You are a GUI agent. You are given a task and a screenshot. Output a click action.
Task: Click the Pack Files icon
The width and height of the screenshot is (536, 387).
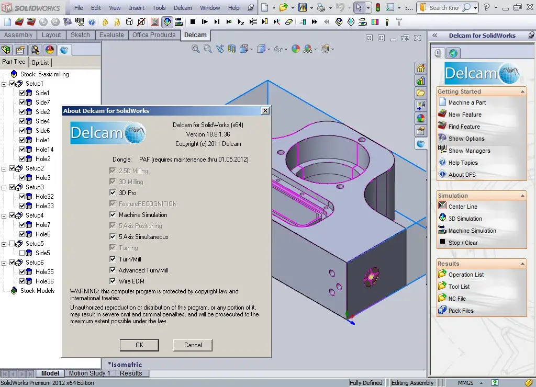pyautogui.click(x=442, y=310)
